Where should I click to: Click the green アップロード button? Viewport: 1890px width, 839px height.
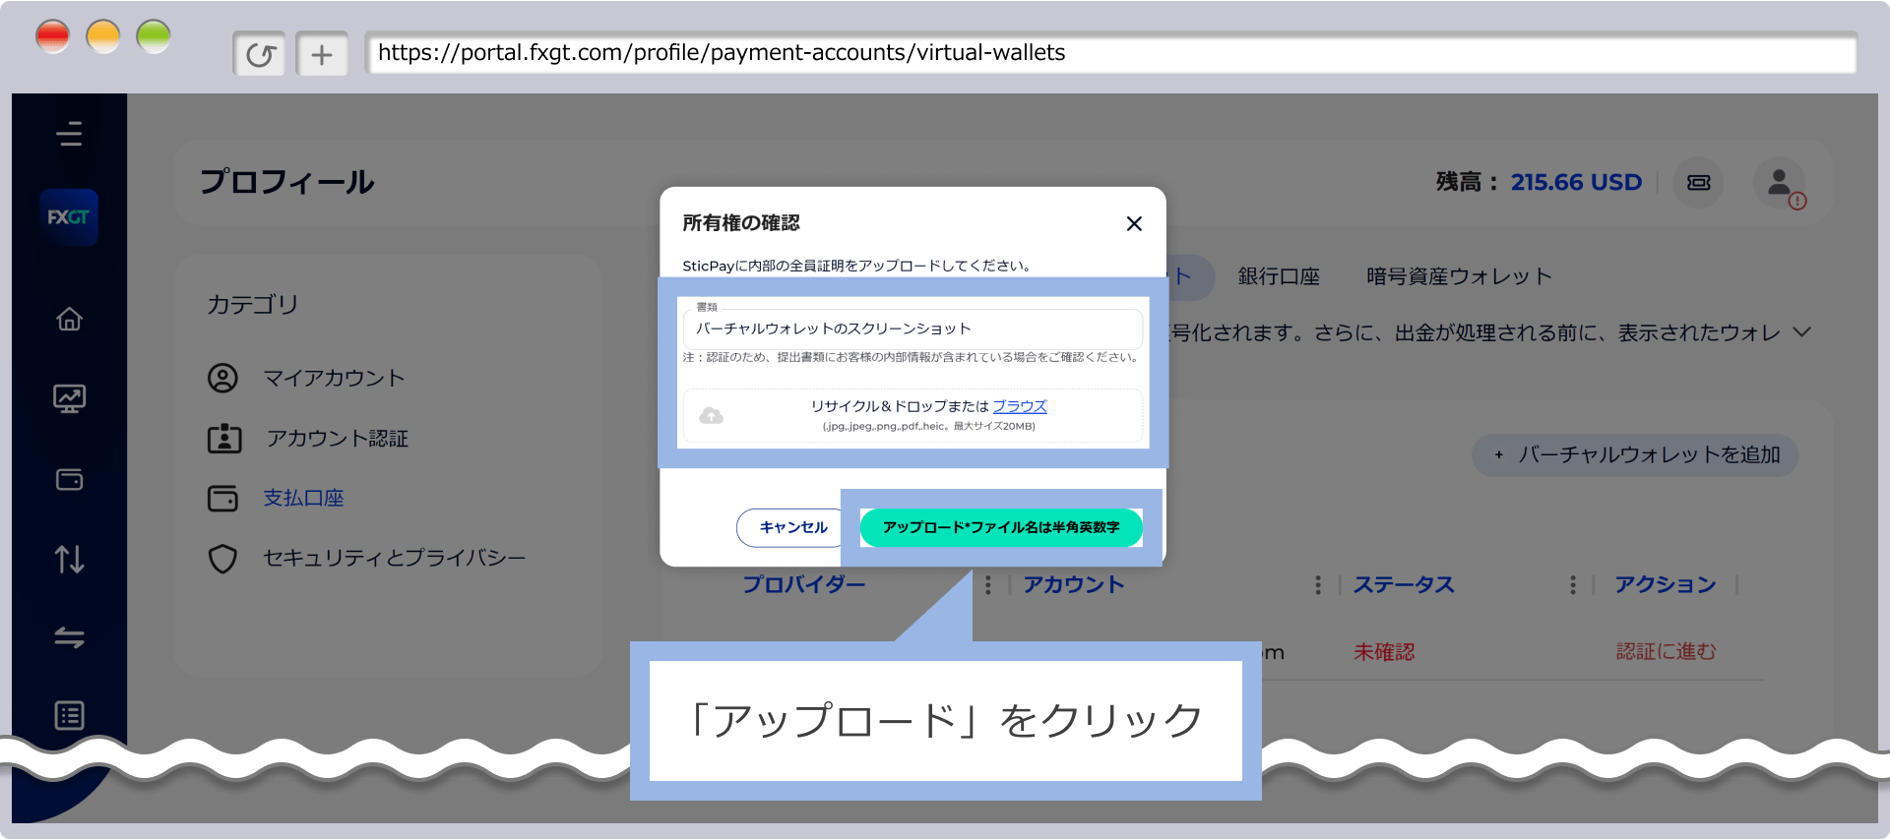1001,527
